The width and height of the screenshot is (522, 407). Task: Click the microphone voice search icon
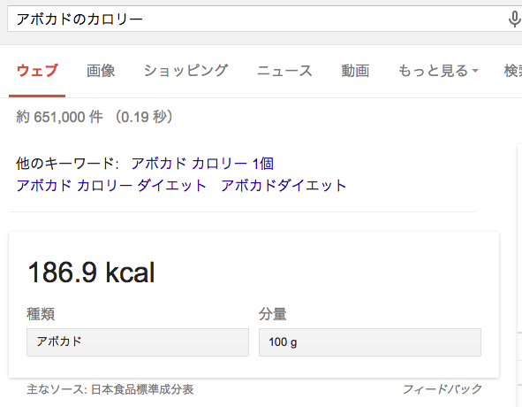[514, 19]
